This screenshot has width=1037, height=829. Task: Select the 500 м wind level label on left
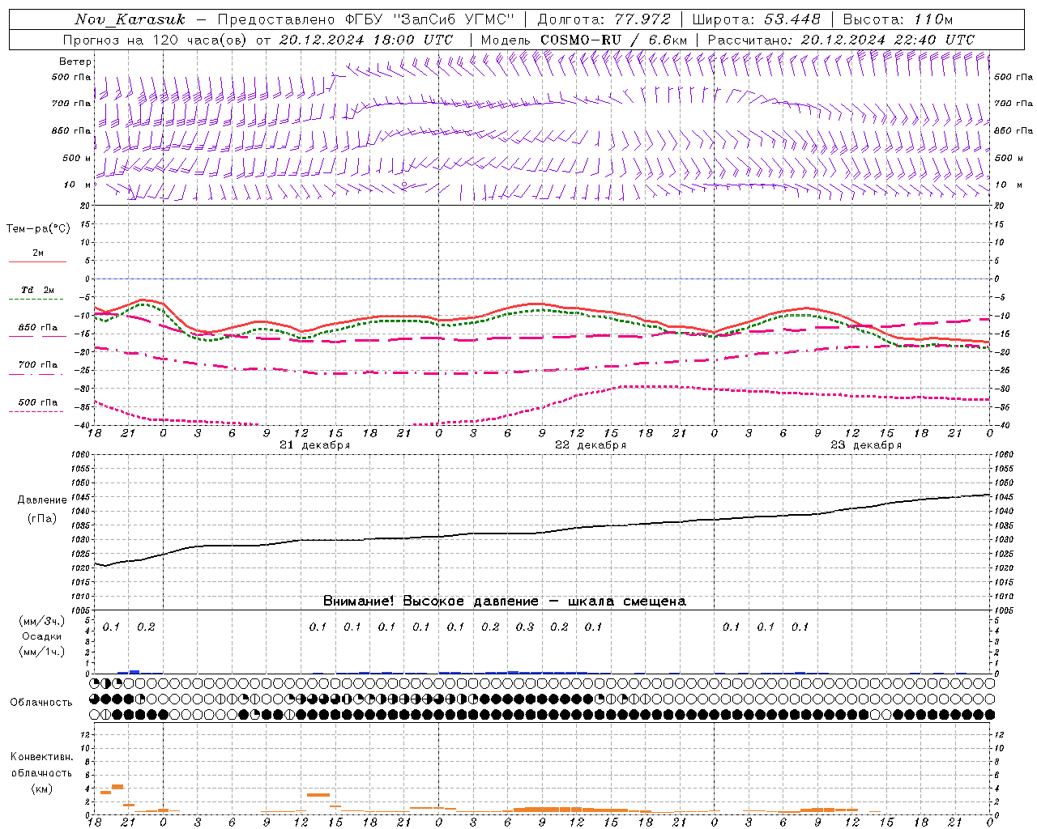pos(78,159)
